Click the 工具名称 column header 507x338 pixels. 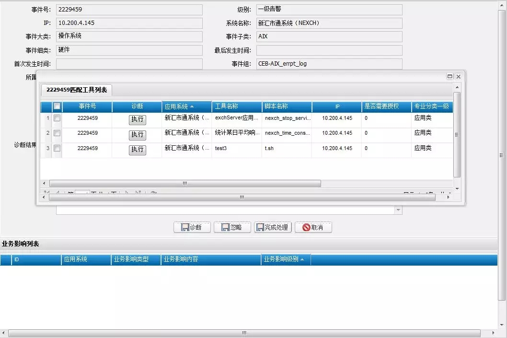[x=237, y=106]
